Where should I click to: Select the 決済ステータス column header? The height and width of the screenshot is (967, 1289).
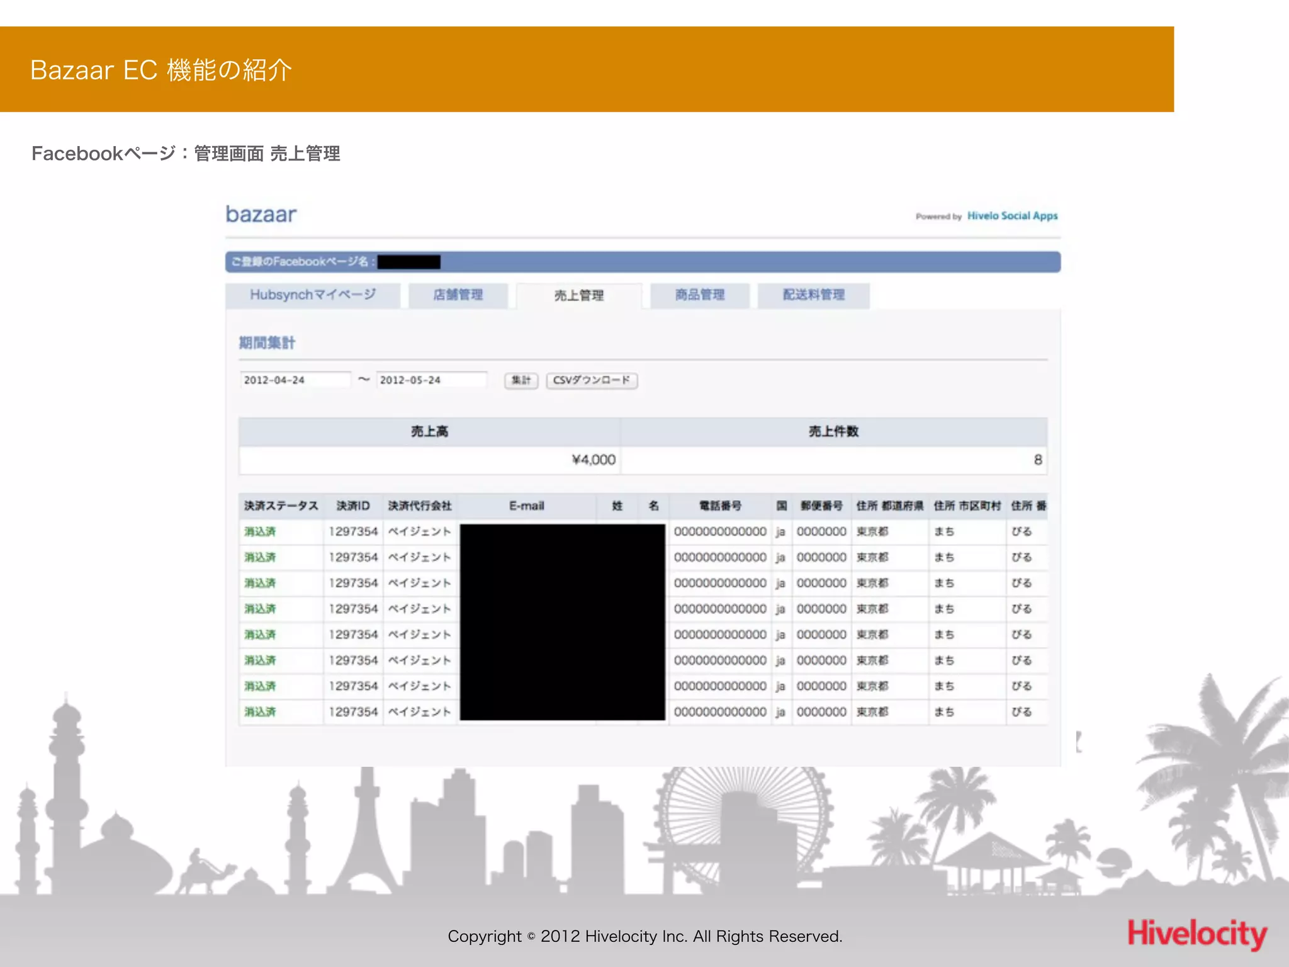click(x=281, y=506)
